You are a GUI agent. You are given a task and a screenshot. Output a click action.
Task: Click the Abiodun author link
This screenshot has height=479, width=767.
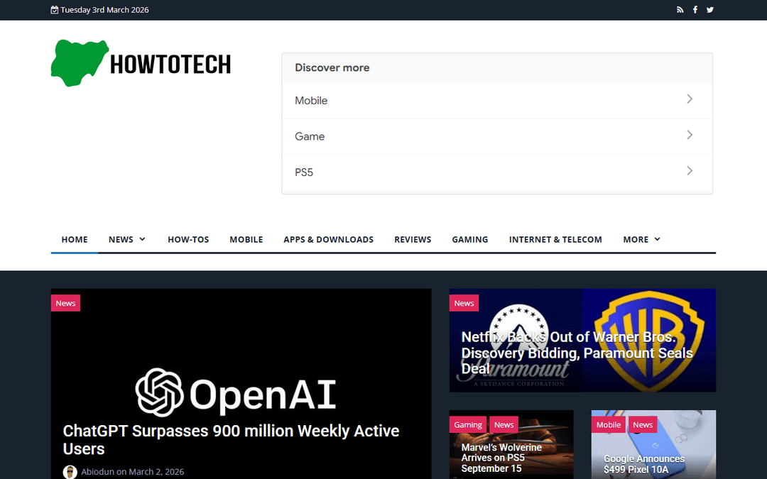(x=97, y=472)
